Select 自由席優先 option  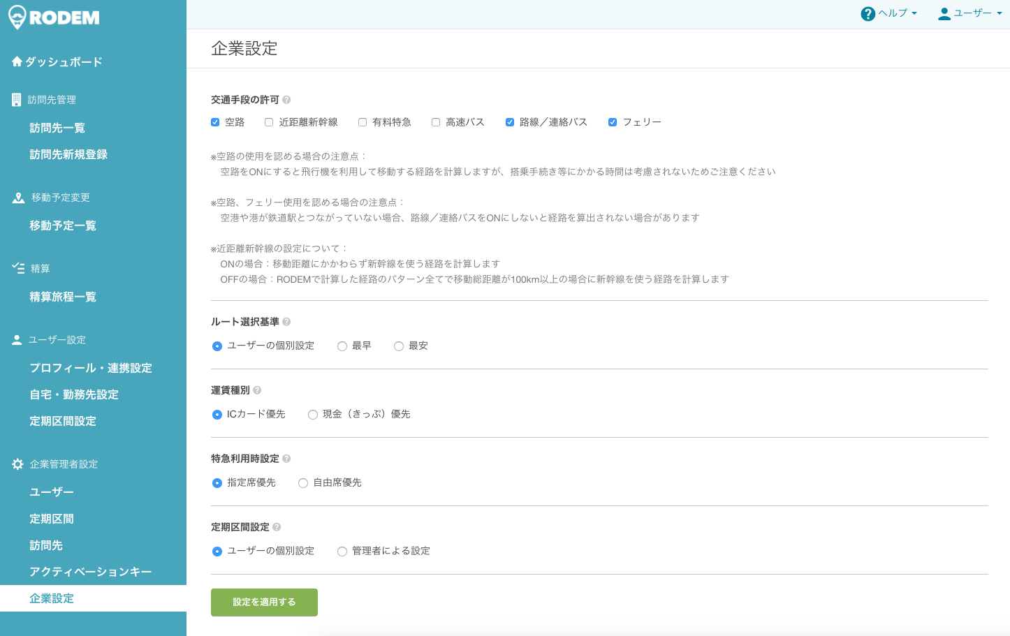tap(303, 483)
